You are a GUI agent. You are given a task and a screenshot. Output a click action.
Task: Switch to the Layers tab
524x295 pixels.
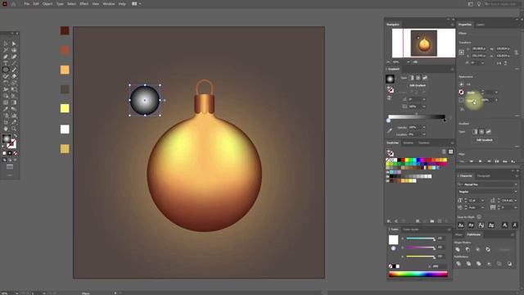[481, 25]
